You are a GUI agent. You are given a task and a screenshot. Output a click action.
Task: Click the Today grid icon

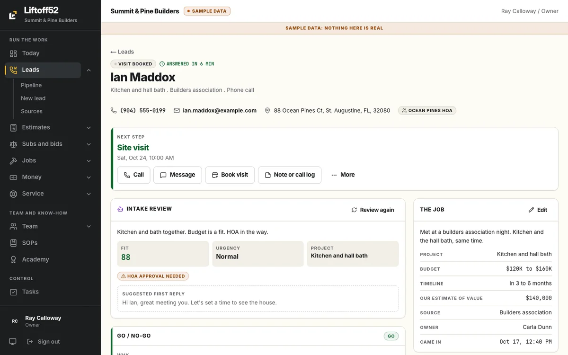tap(13, 53)
